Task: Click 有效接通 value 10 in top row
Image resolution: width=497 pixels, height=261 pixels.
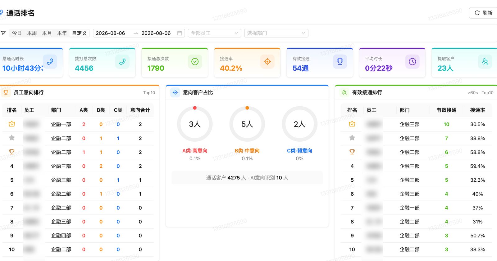Action: (446, 124)
